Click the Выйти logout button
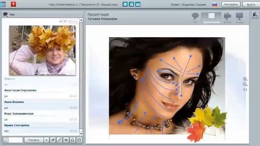 point(251,4)
